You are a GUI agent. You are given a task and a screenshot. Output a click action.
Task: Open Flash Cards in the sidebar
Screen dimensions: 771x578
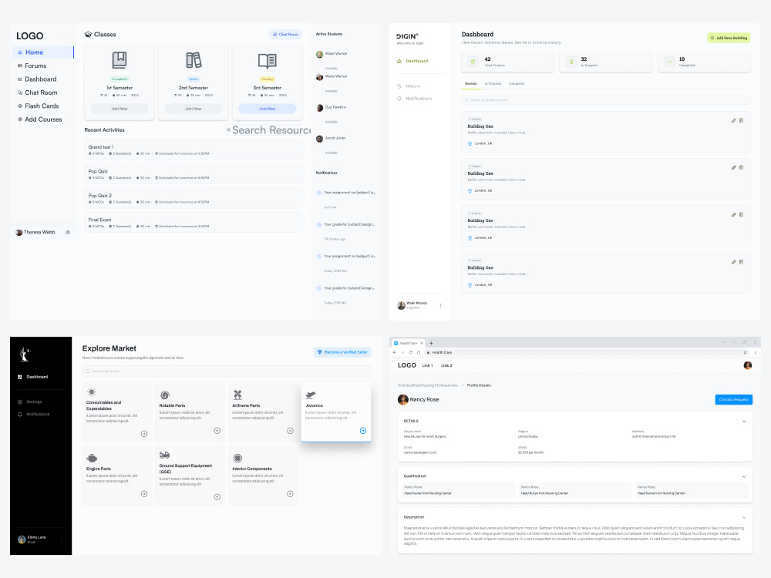click(x=38, y=106)
